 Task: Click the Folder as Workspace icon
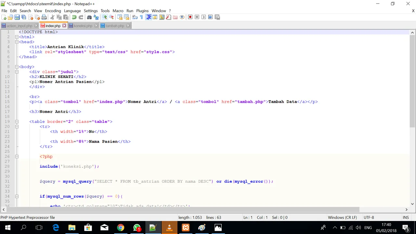pos(175,17)
